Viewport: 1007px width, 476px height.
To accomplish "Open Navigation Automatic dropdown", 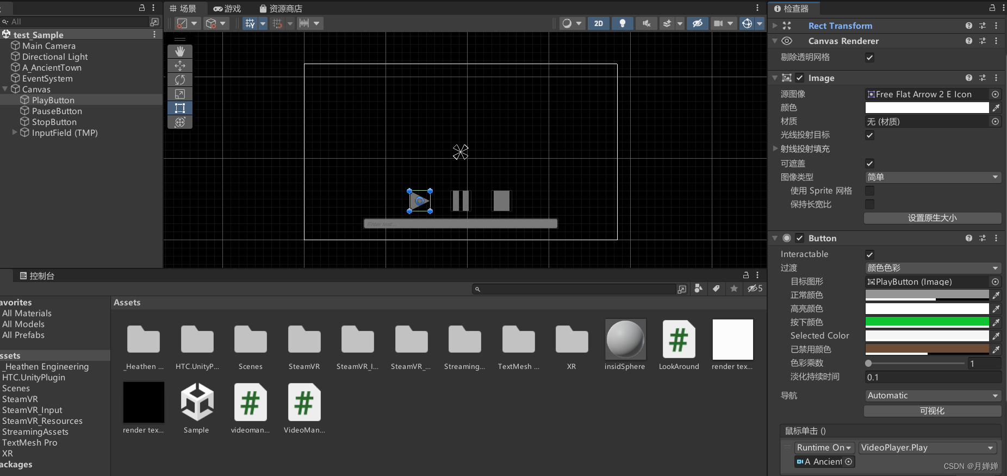I will [x=933, y=396].
